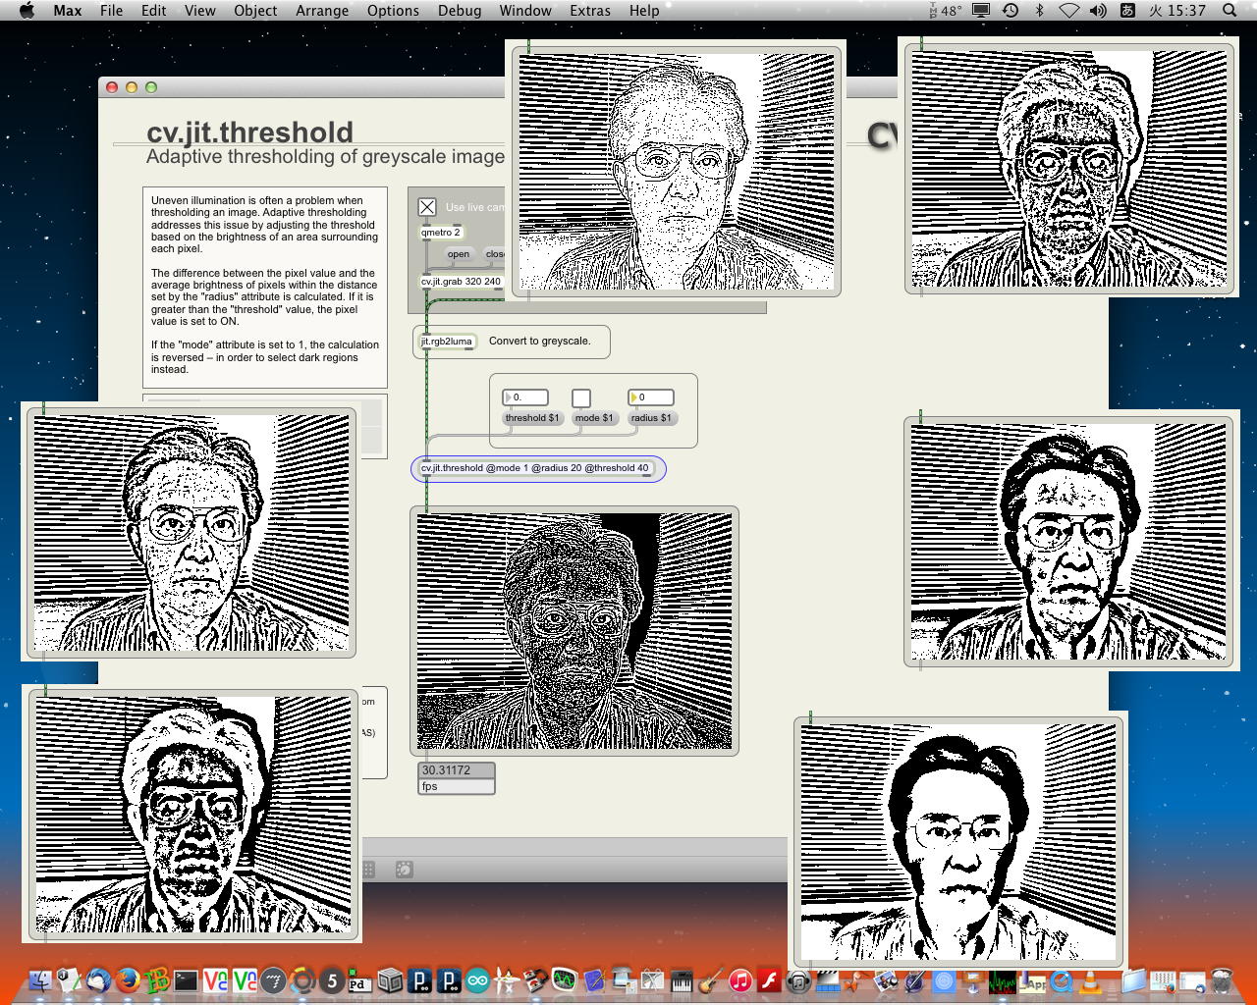Screen dimensions: 1257x1005
Task: Select the cv.jit.grab 320 240 object
Action: tap(462, 282)
